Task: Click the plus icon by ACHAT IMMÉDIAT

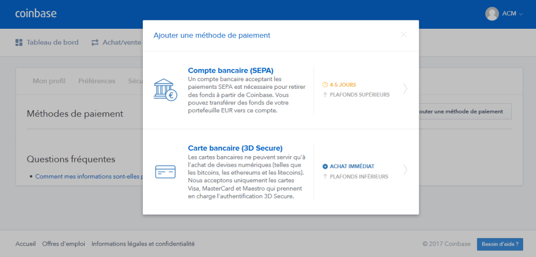Action: click(325, 167)
